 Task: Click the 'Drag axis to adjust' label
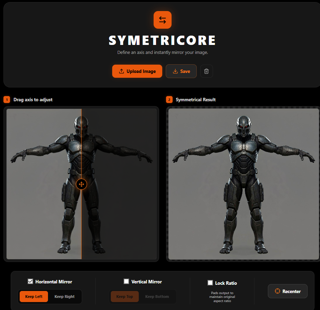point(33,100)
